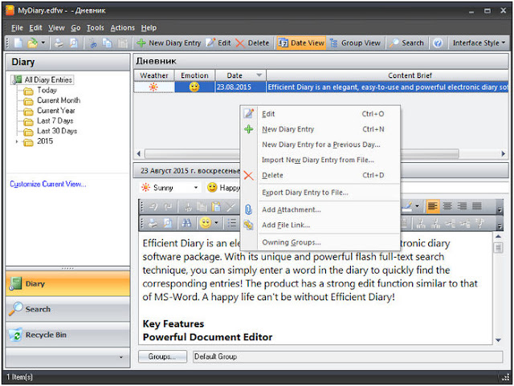The image size is (514, 386).
Task: Choose Edit from the context menu
Action: coord(320,114)
